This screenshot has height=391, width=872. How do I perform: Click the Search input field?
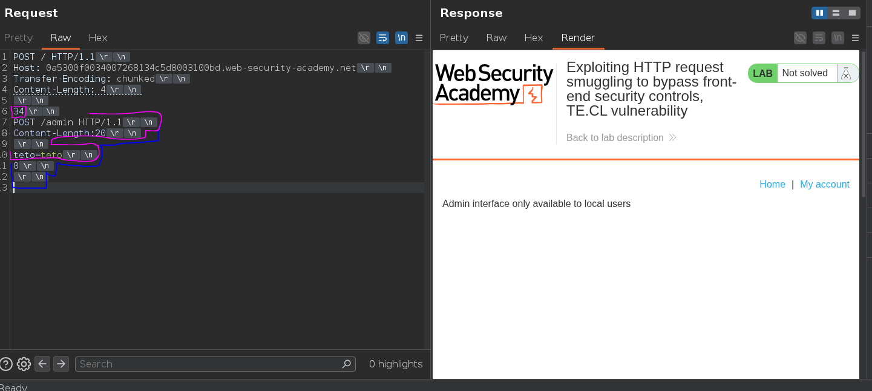[x=215, y=364]
